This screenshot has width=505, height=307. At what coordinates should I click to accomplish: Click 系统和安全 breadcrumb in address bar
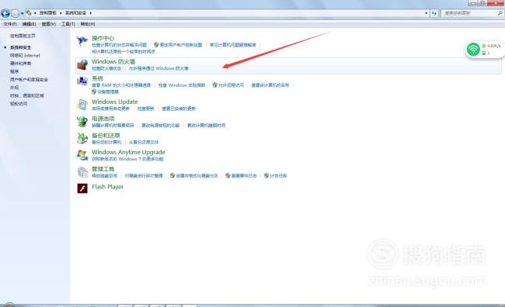(75, 13)
